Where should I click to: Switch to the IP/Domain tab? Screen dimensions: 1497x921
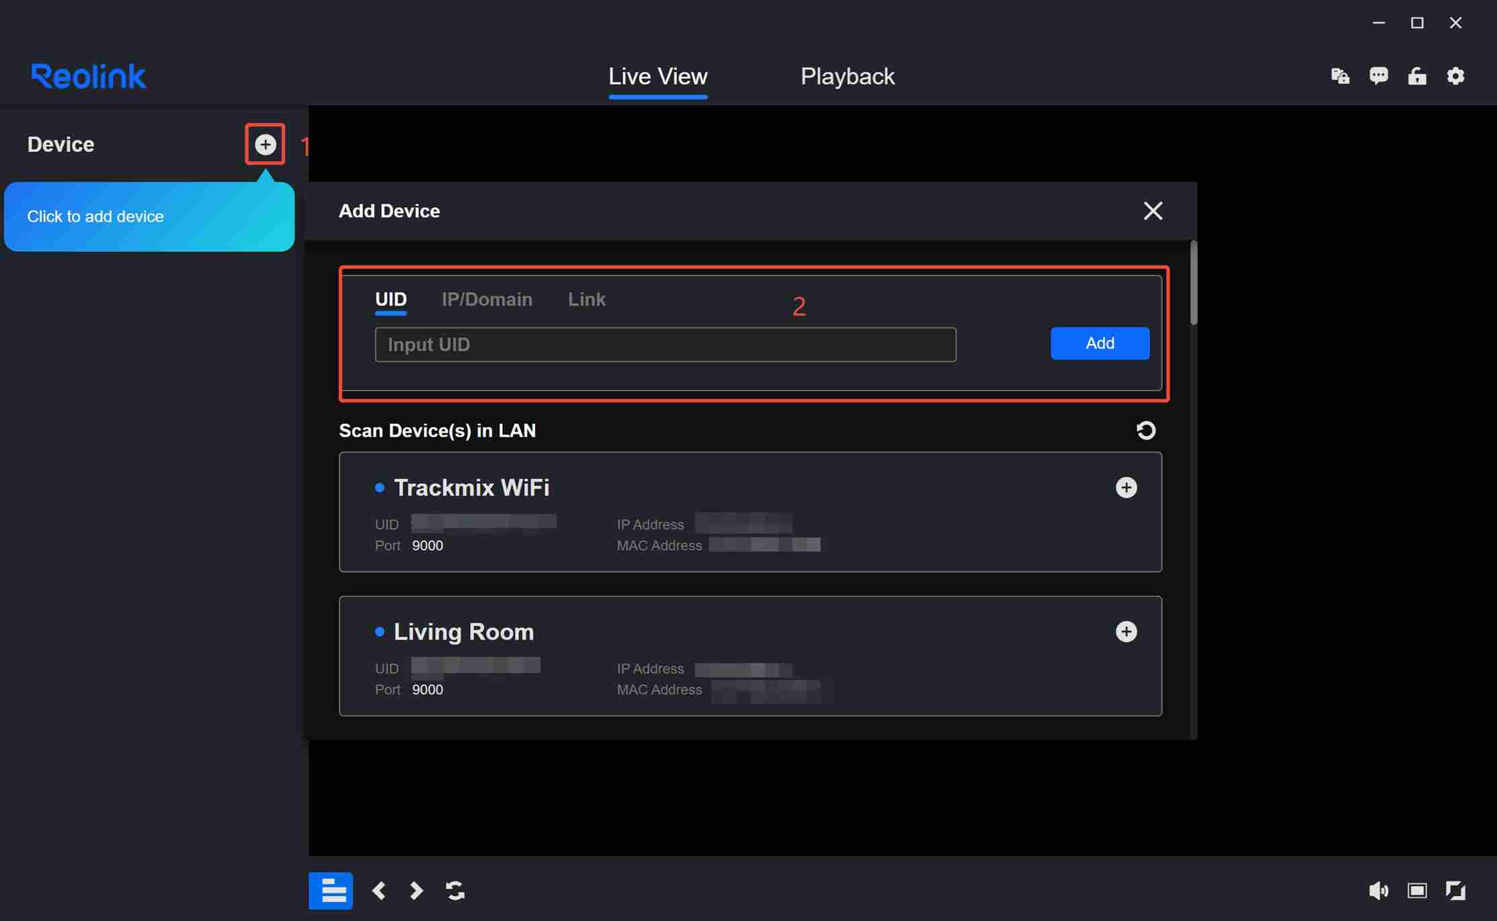[x=487, y=300]
